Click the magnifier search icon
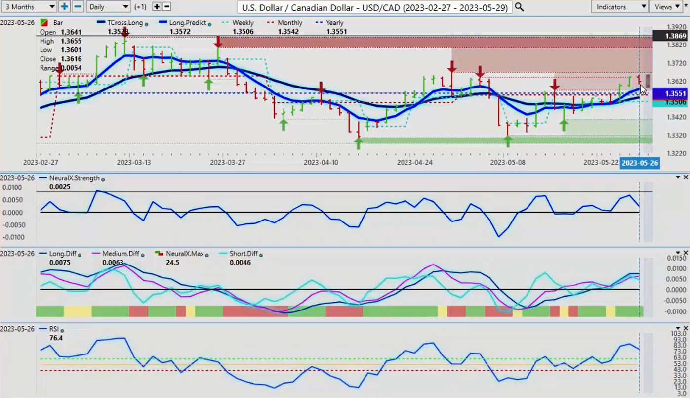 519,7
